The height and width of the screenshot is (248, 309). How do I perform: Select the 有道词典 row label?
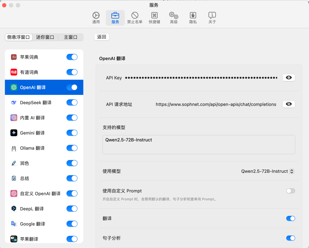tap(29, 72)
